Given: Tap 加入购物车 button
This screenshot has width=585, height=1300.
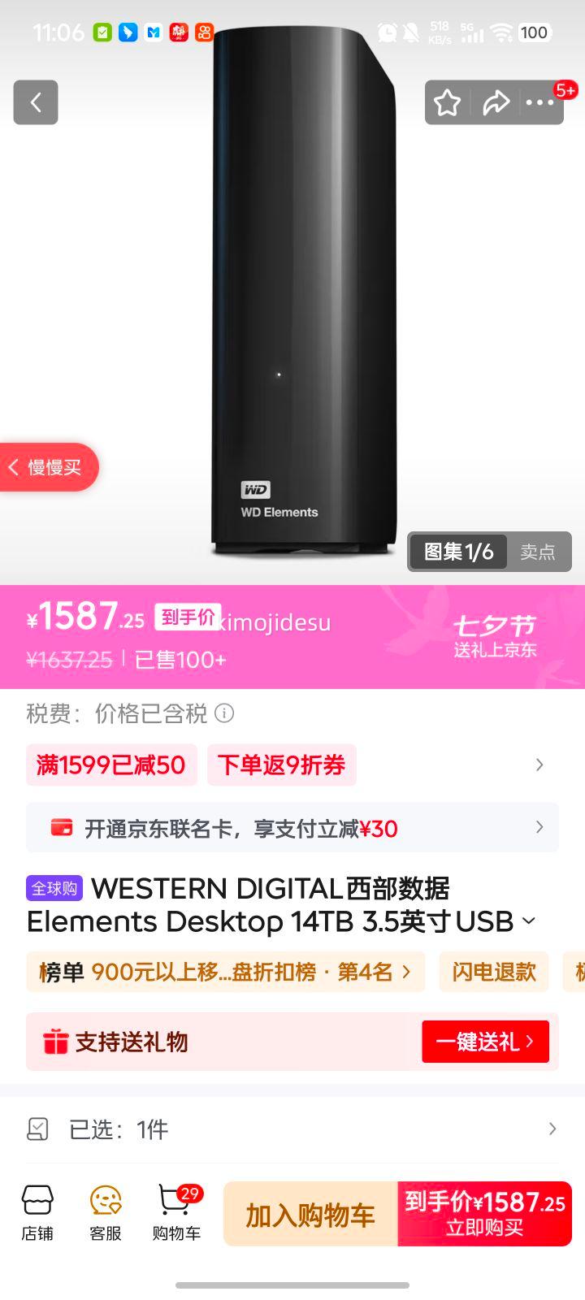Looking at the screenshot, I should pos(310,1214).
